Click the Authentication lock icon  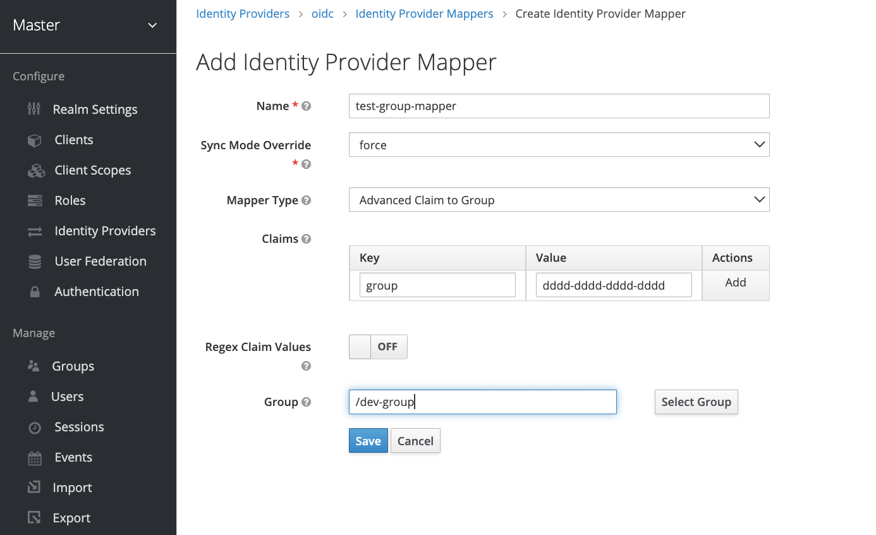(x=35, y=292)
